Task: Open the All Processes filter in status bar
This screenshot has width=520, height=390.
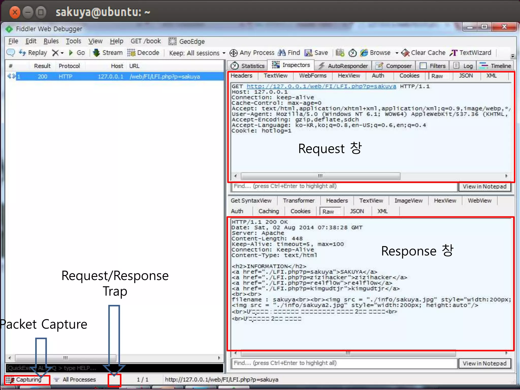Action: (x=75, y=380)
